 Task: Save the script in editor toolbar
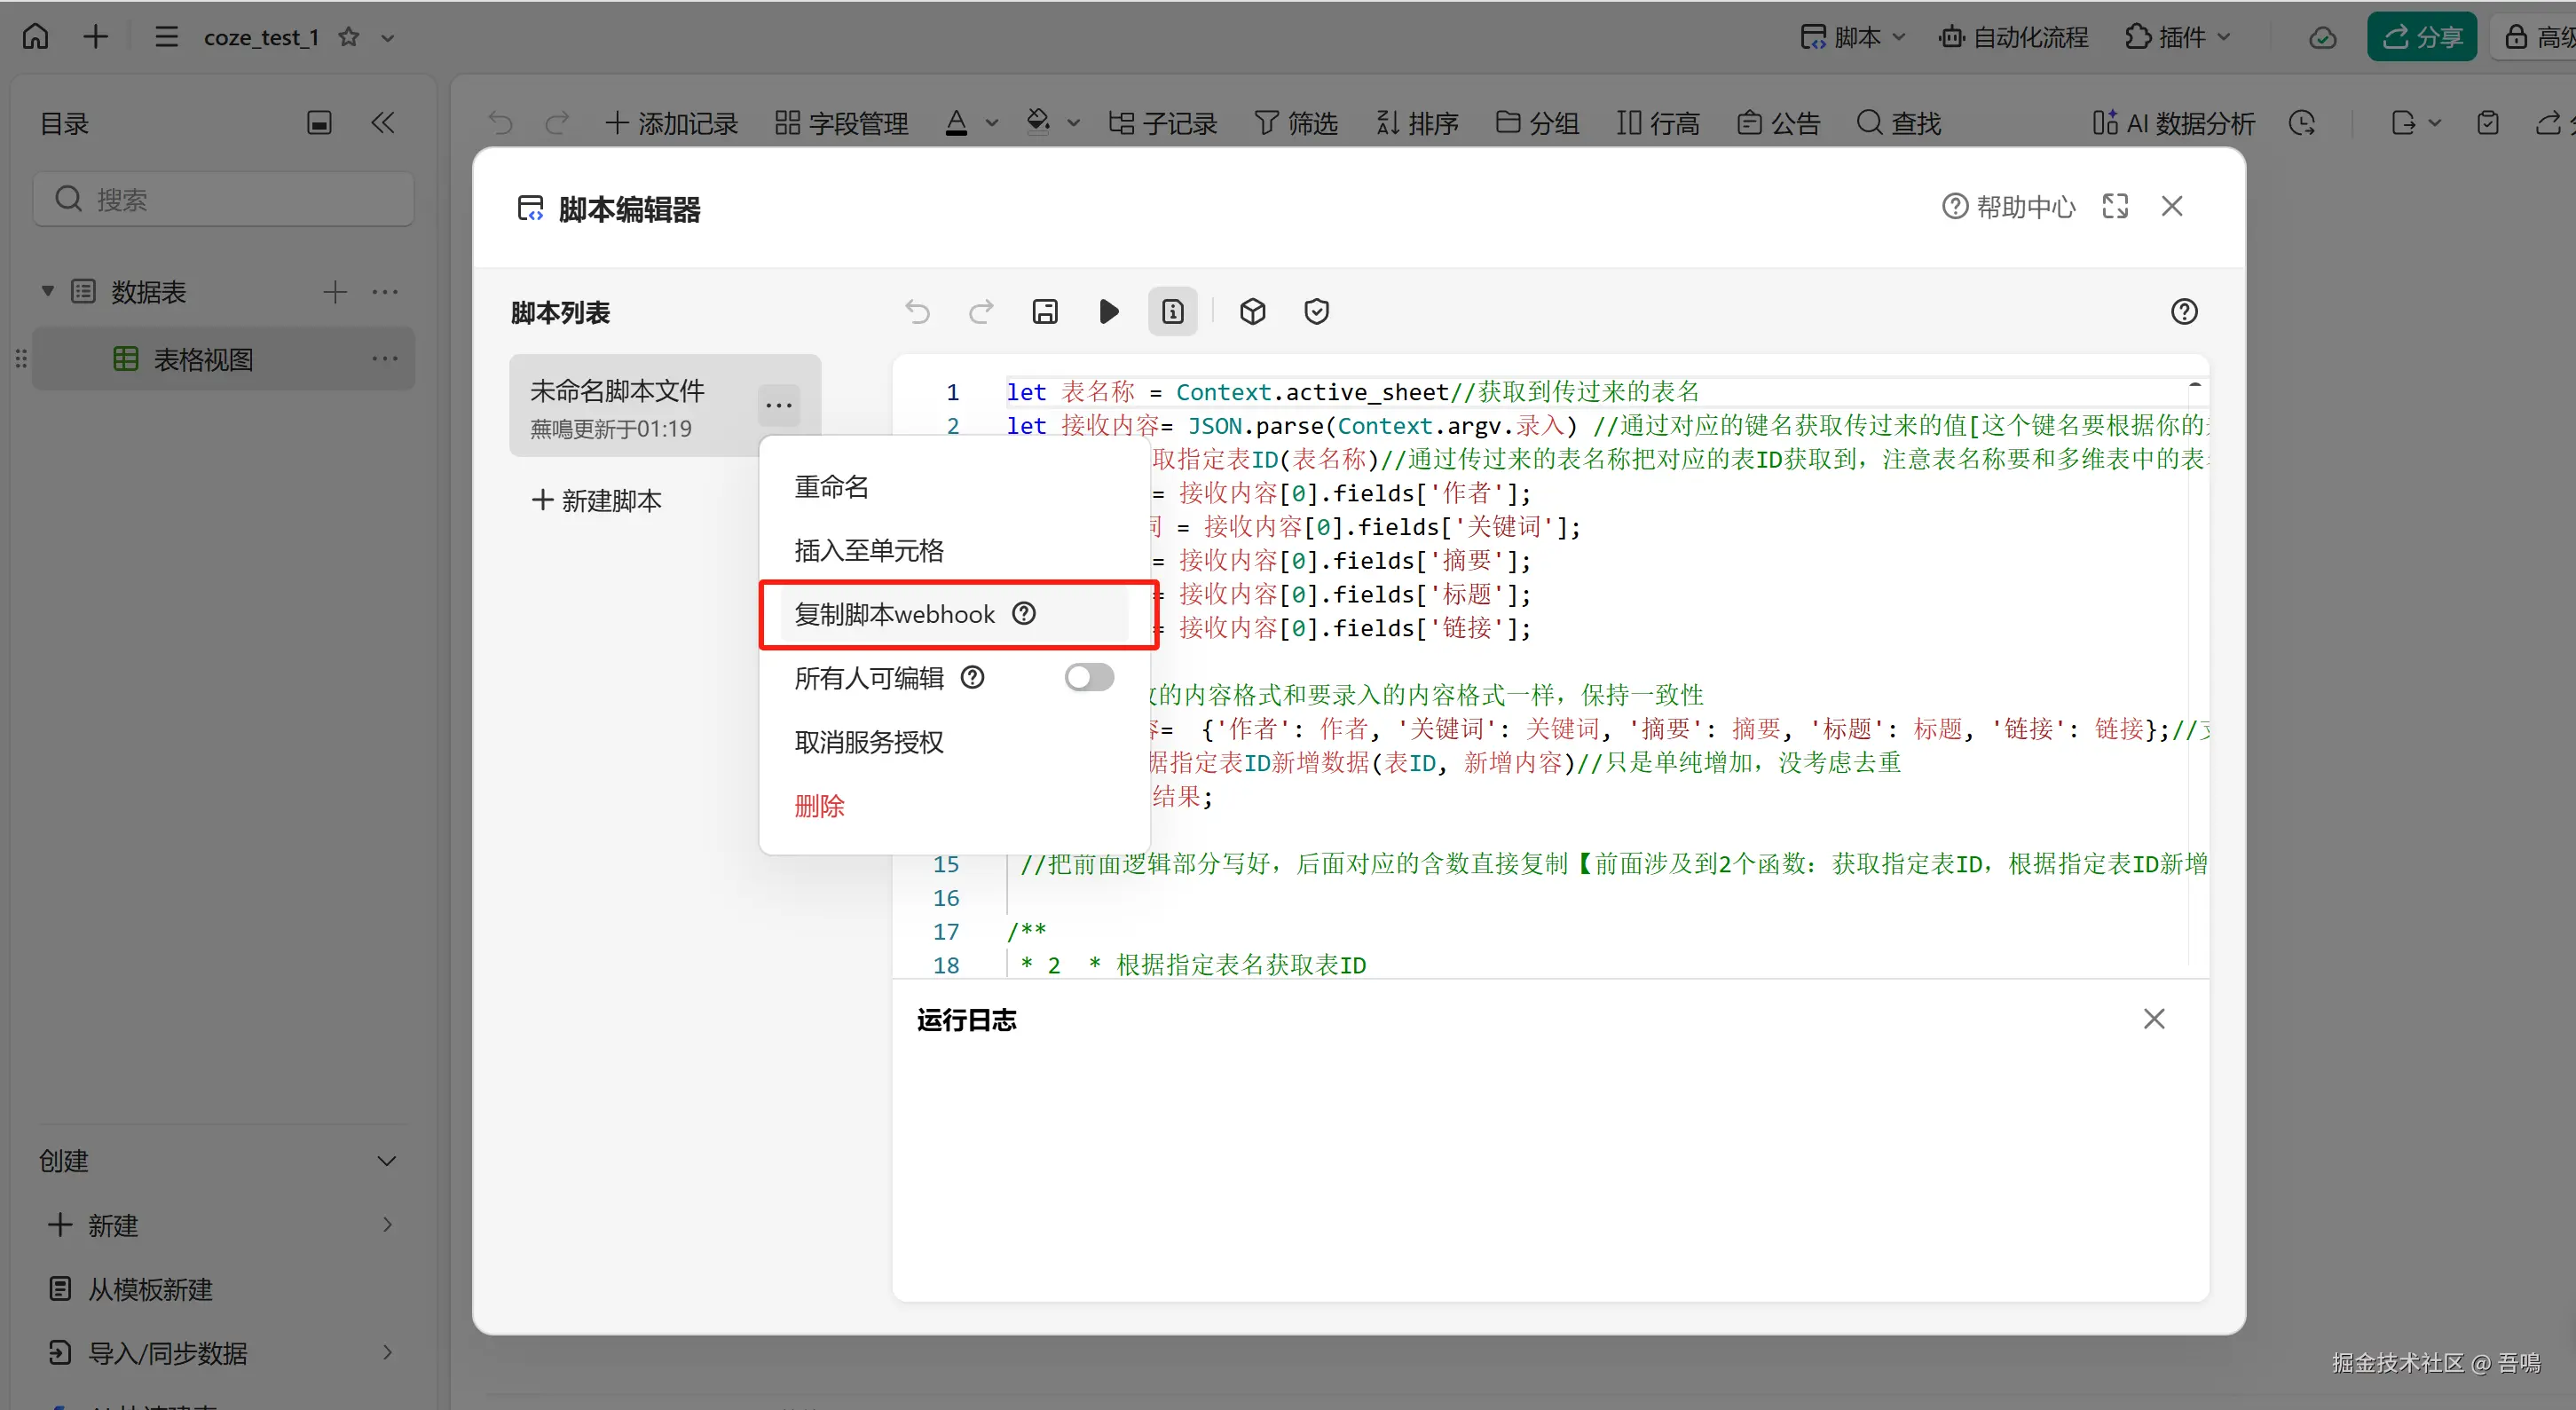click(x=1044, y=312)
